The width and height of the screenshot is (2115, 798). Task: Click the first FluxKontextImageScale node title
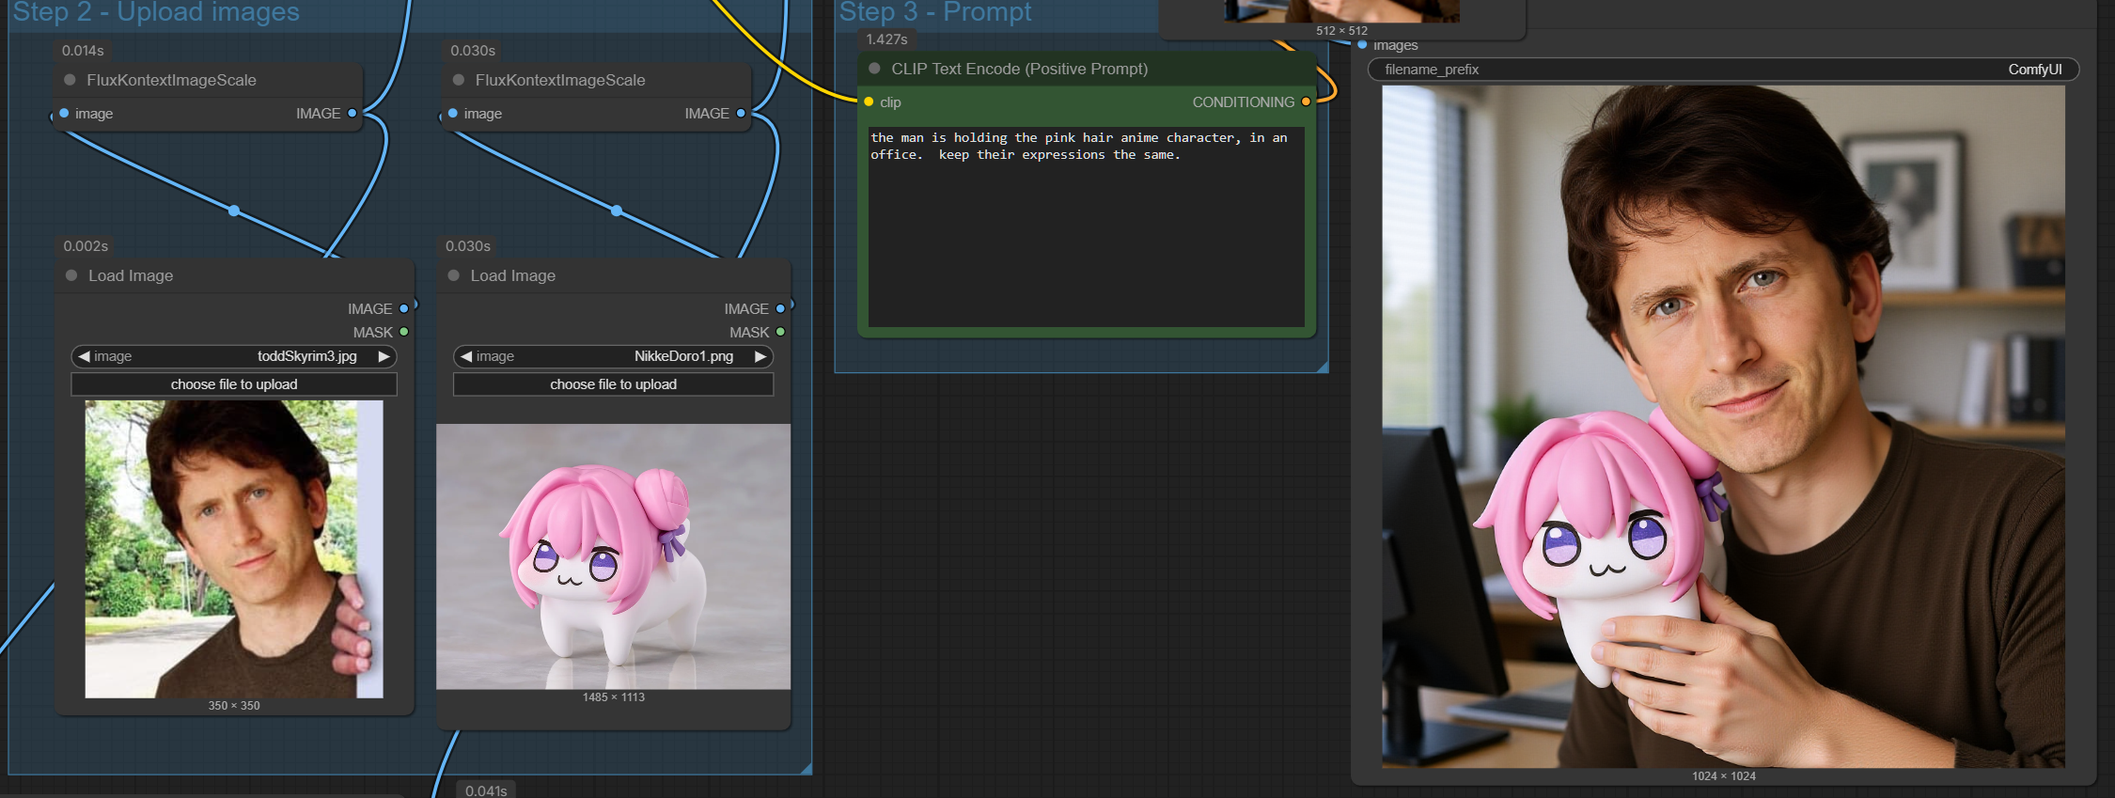(171, 80)
